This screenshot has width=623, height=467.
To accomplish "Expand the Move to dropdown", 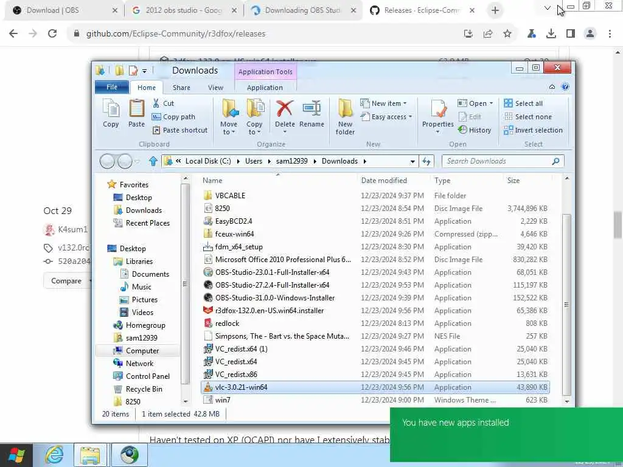I will 229,131.
